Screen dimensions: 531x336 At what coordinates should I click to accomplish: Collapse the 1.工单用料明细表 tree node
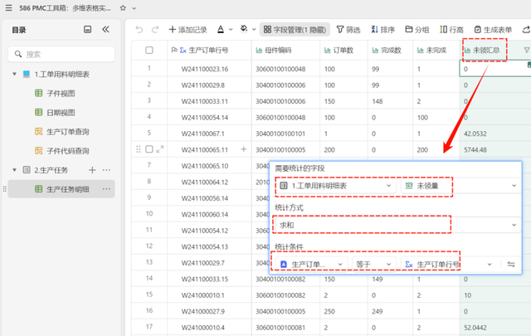coord(14,74)
